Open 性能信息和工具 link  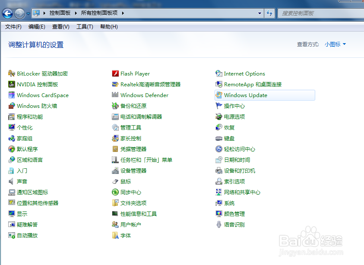[x=139, y=214]
